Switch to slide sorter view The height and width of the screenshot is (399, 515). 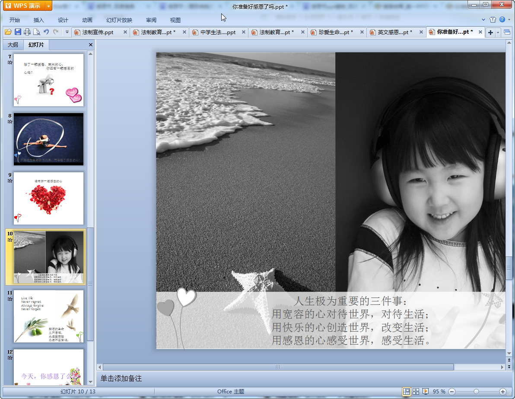(416, 391)
